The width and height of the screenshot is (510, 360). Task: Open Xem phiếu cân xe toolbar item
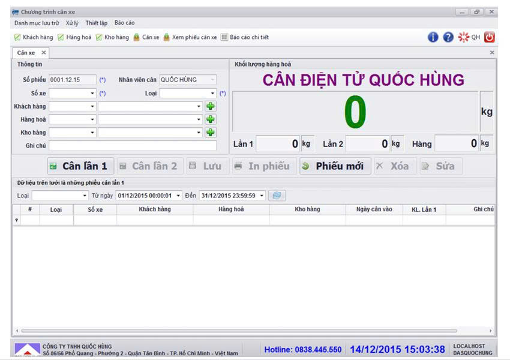[190, 37]
